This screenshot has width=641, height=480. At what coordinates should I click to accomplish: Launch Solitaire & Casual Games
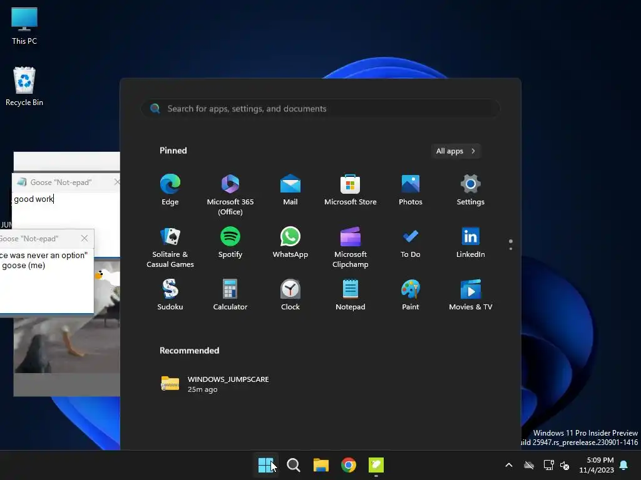pyautogui.click(x=170, y=247)
